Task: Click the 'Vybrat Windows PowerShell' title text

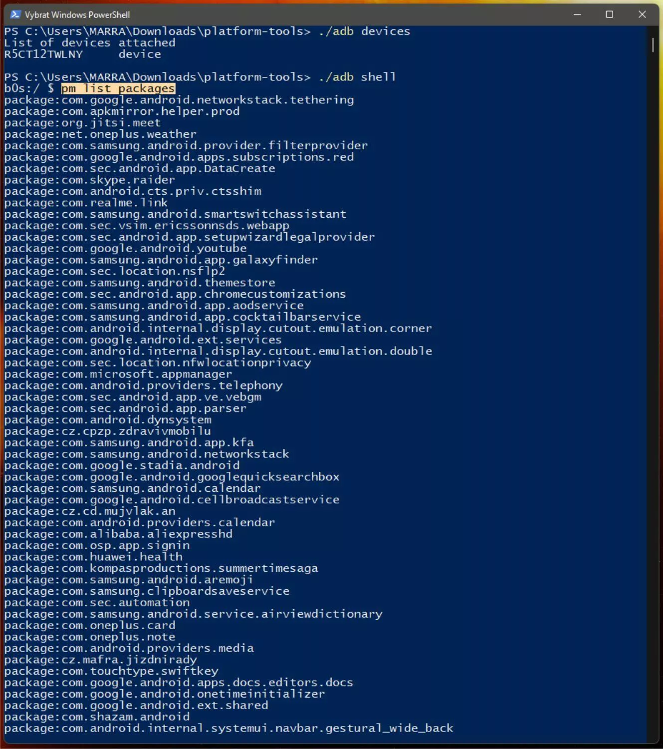Action: (77, 15)
